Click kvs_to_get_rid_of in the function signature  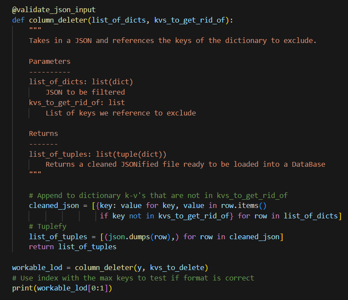click(189, 20)
